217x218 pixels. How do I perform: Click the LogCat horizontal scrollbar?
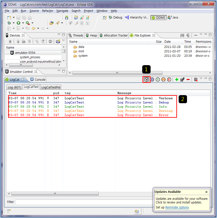coord(55,193)
